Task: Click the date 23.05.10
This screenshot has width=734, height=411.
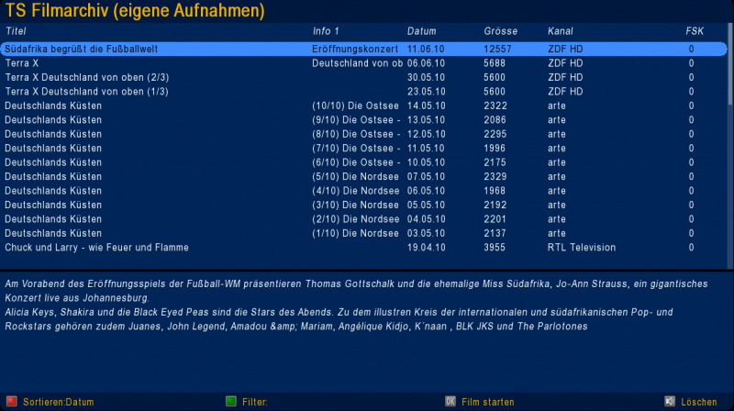Action: (426, 92)
